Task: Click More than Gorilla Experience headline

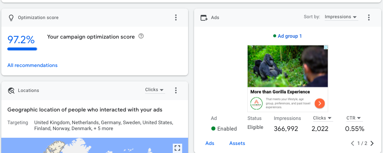Action: [x=280, y=92]
